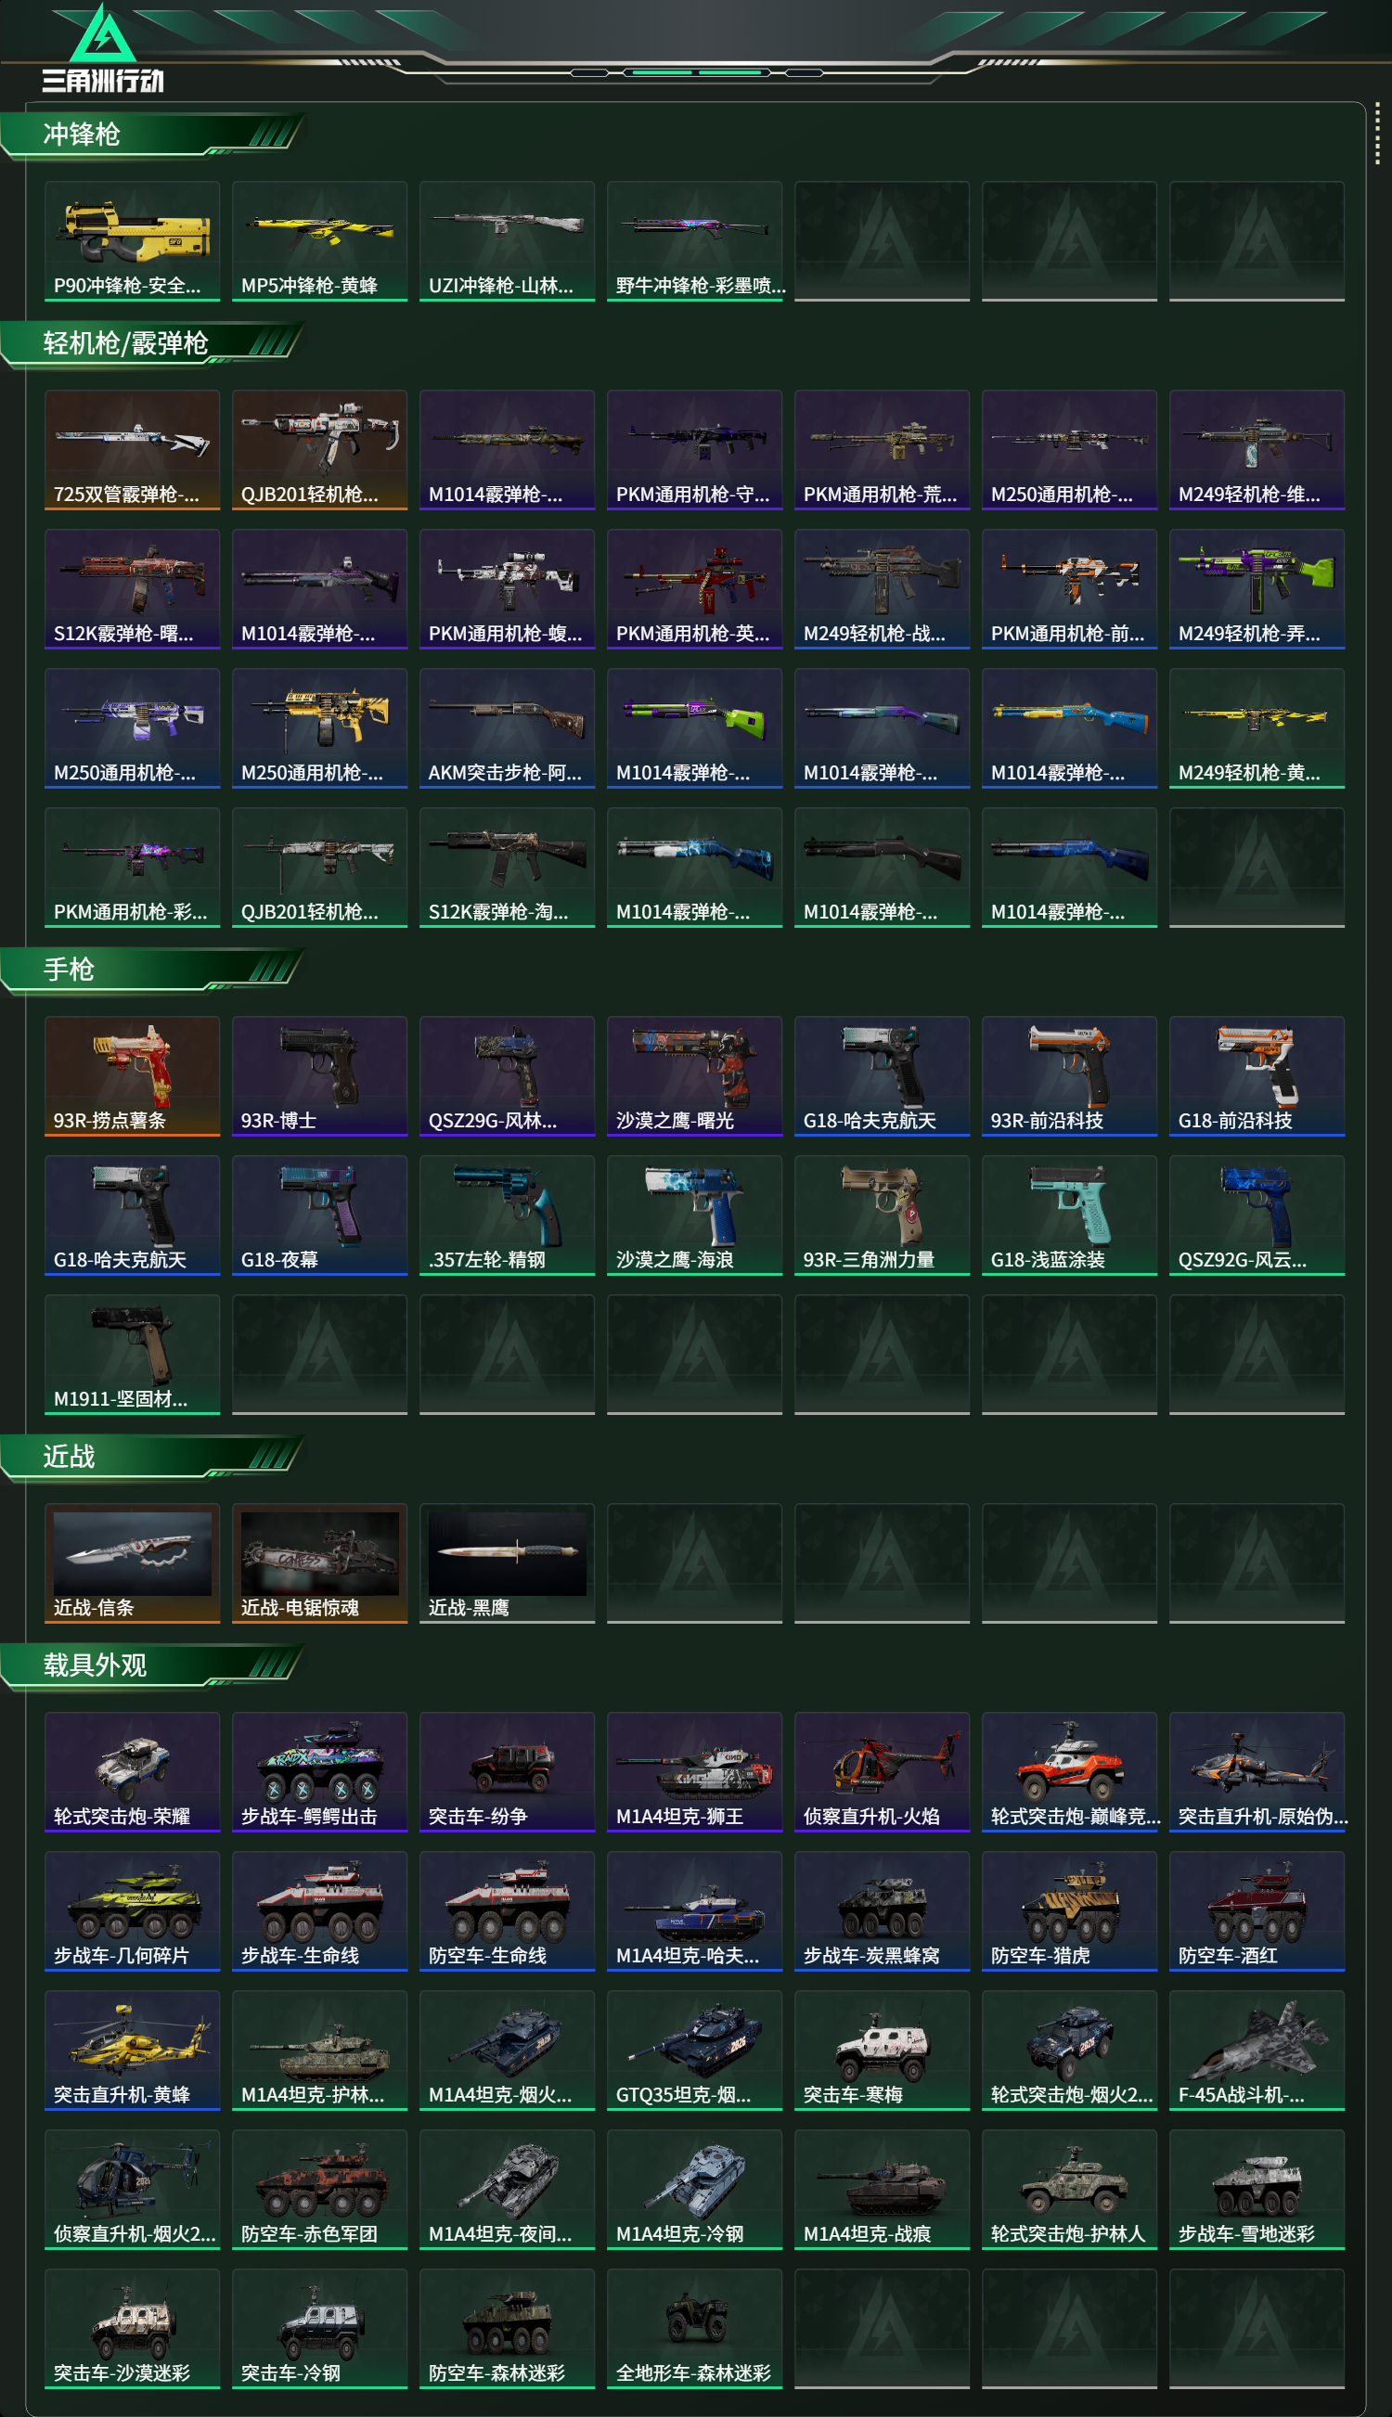The image size is (1392, 2417).
Task: Choose the 步战车-鳄鳄出击 vehicle skin thumbnail
Action: tap(319, 1772)
